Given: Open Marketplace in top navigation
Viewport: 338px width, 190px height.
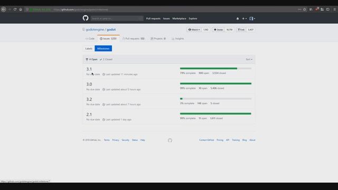Looking at the screenshot, I should click(179, 18).
